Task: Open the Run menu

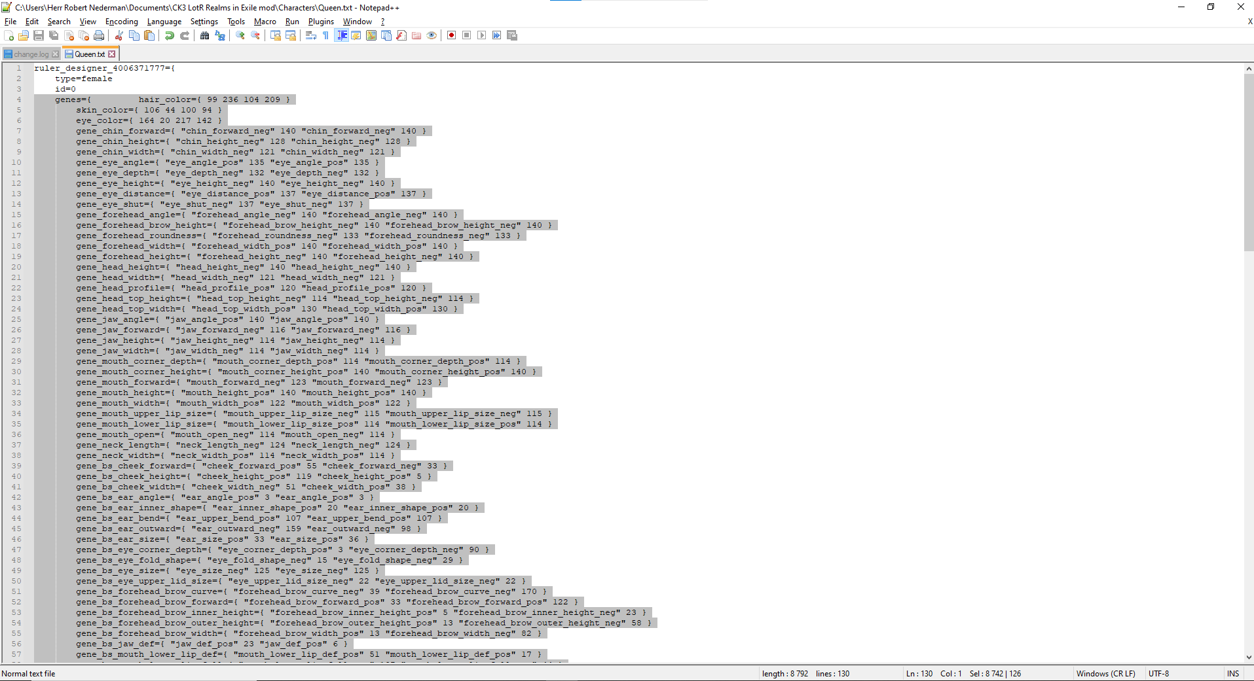Action: point(292,22)
